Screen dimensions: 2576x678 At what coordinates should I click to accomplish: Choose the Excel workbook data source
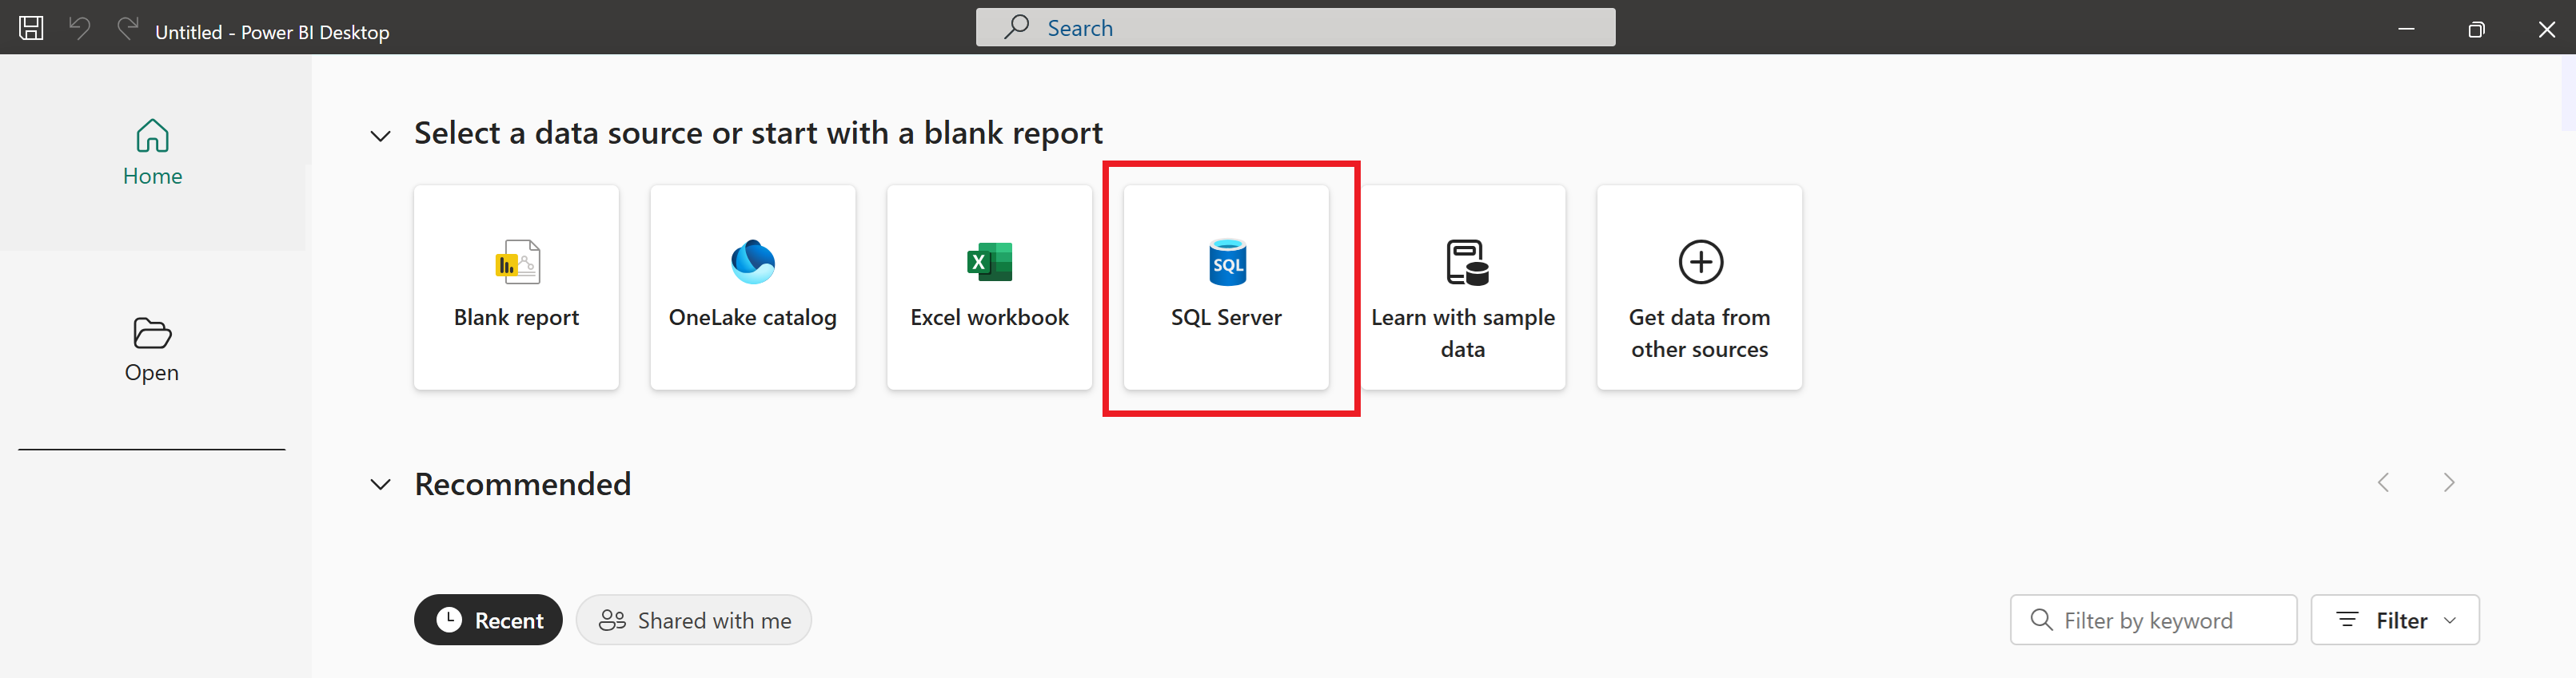point(990,287)
